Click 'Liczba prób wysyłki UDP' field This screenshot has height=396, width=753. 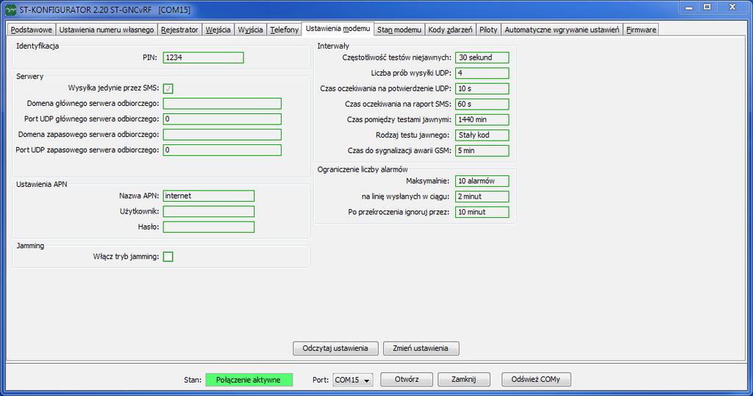482,73
